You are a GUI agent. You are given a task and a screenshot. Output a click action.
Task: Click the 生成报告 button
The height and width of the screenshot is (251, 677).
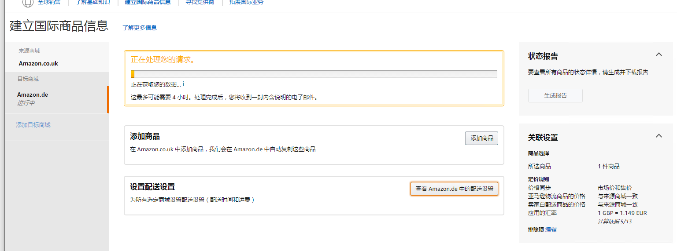[555, 95]
